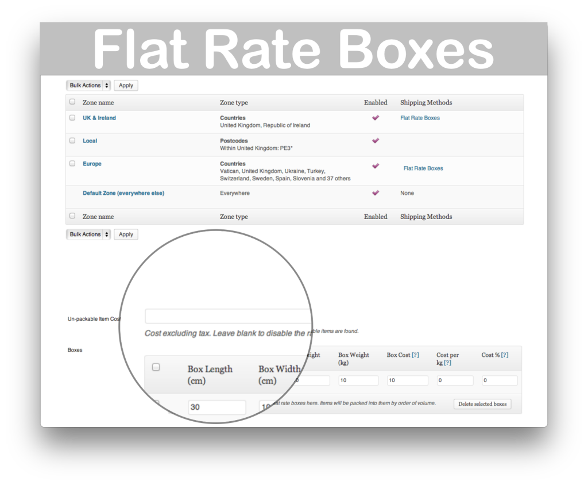
Task: Click the Enabled checkmark for the Europe zone
Action: tap(376, 165)
